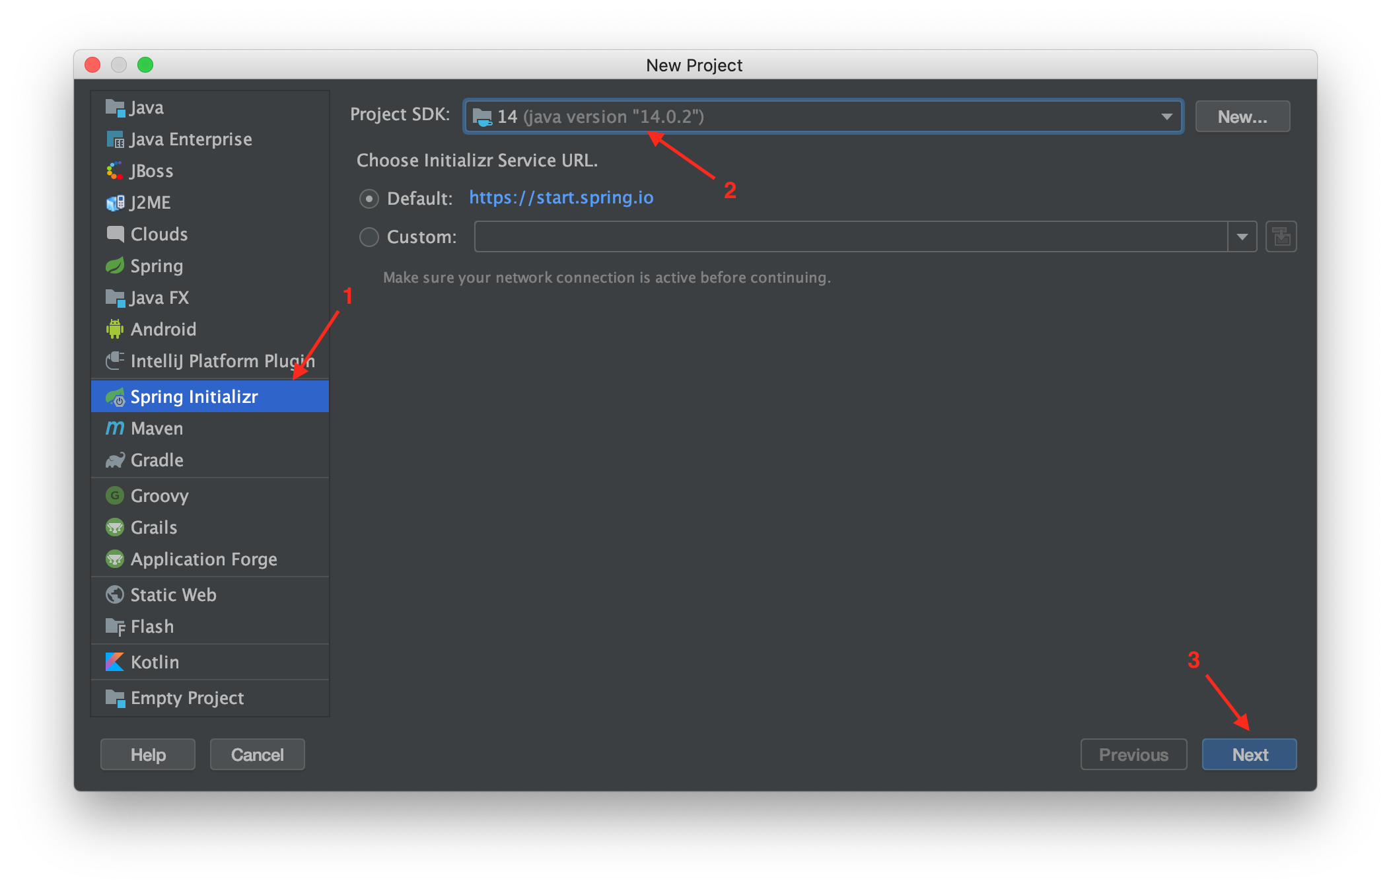Click the IntelliJ Platform Plugin plug icon
The height and width of the screenshot is (889, 1391).
(115, 361)
